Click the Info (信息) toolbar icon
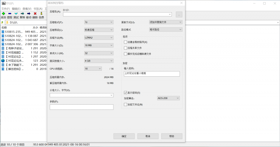 click(41, 13)
